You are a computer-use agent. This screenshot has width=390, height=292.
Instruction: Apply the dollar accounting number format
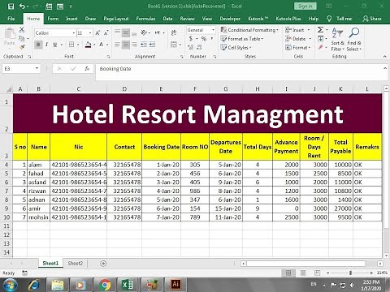click(x=191, y=39)
